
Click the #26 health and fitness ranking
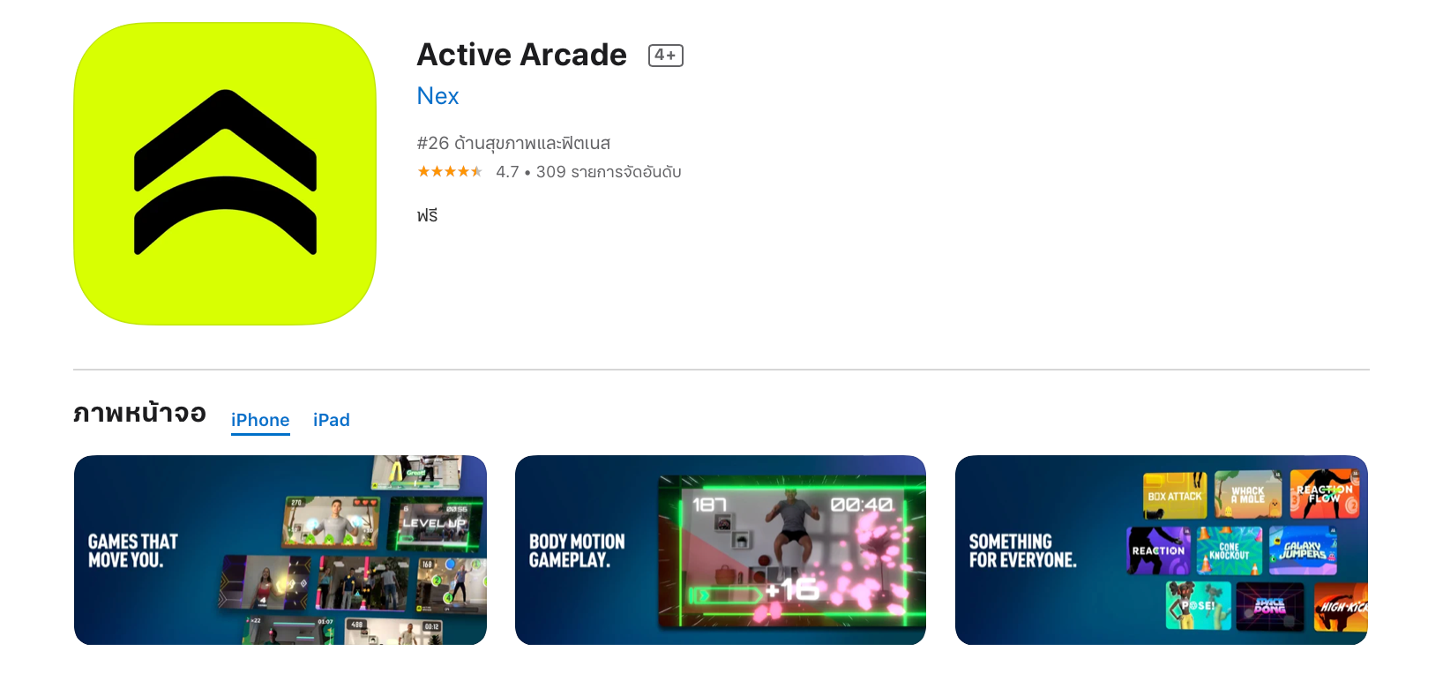tap(513, 143)
